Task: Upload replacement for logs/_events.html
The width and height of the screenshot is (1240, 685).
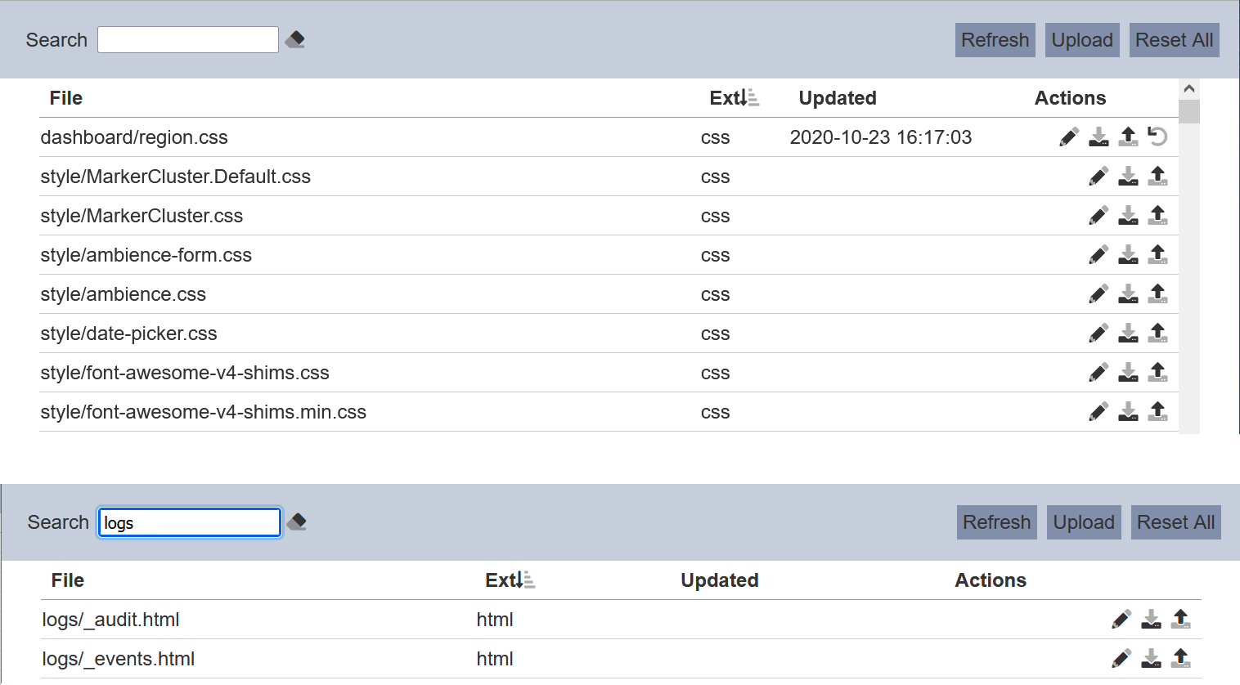Action: (x=1180, y=658)
